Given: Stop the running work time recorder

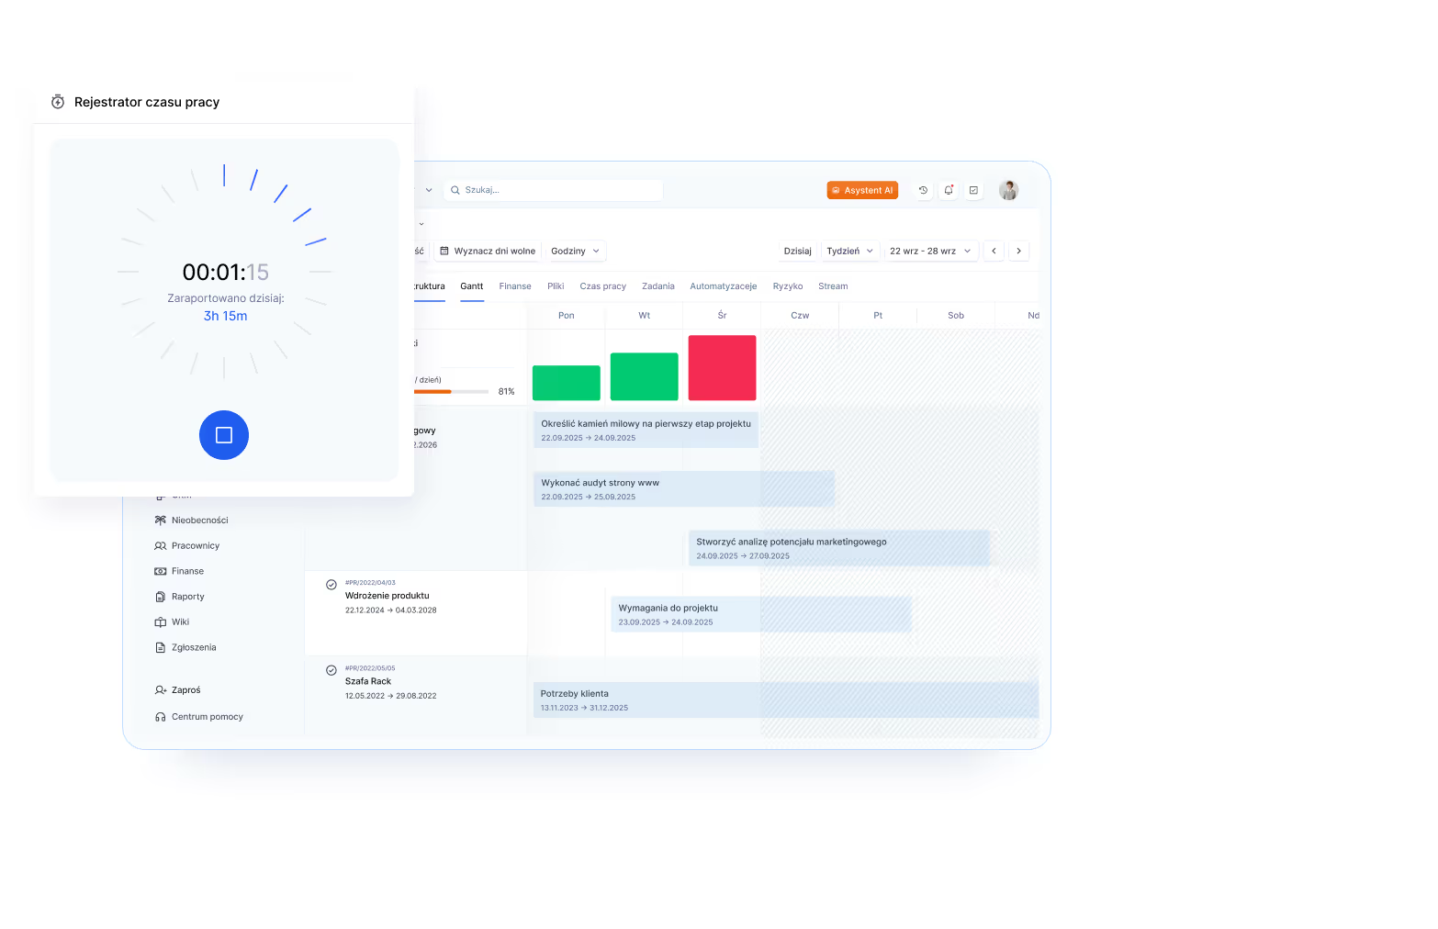Looking at the screenshot, I should pyautogui.click(x=224, y=435).
